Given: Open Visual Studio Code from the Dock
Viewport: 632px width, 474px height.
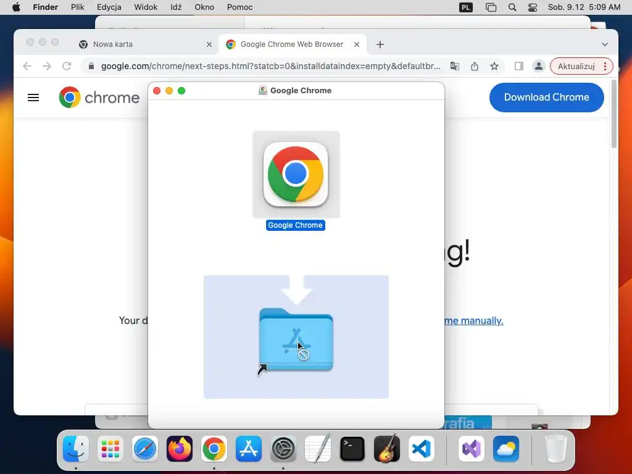Looking at the screenshot, I should point(421,449).
